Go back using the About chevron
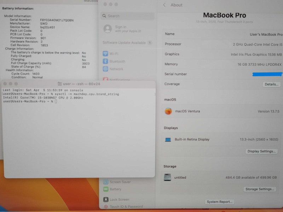This screenshot has height=212, width=283. click(164, 5)
